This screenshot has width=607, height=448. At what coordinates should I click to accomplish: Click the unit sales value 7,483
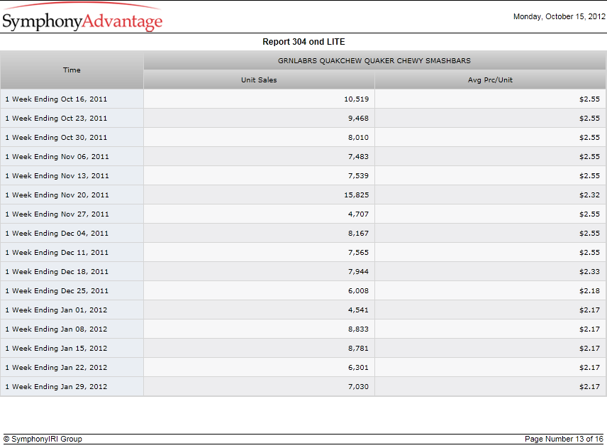pos(359,157)
